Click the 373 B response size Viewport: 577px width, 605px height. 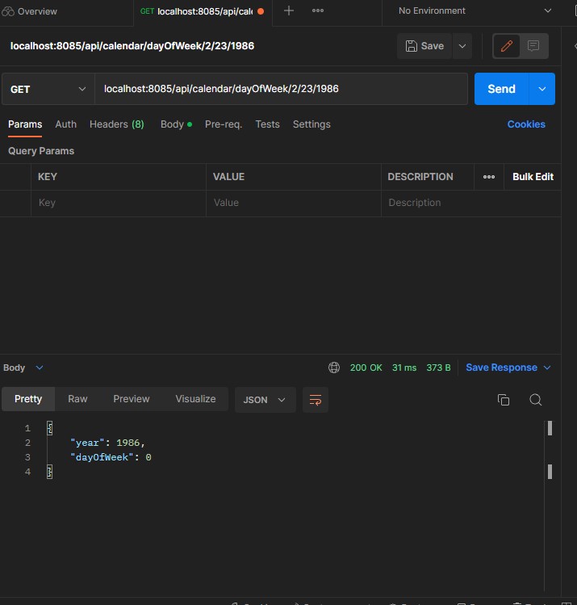click(x=438, y=368)
